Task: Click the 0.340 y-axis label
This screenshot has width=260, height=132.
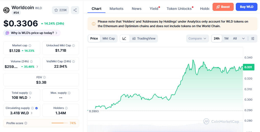Action: 248,58
